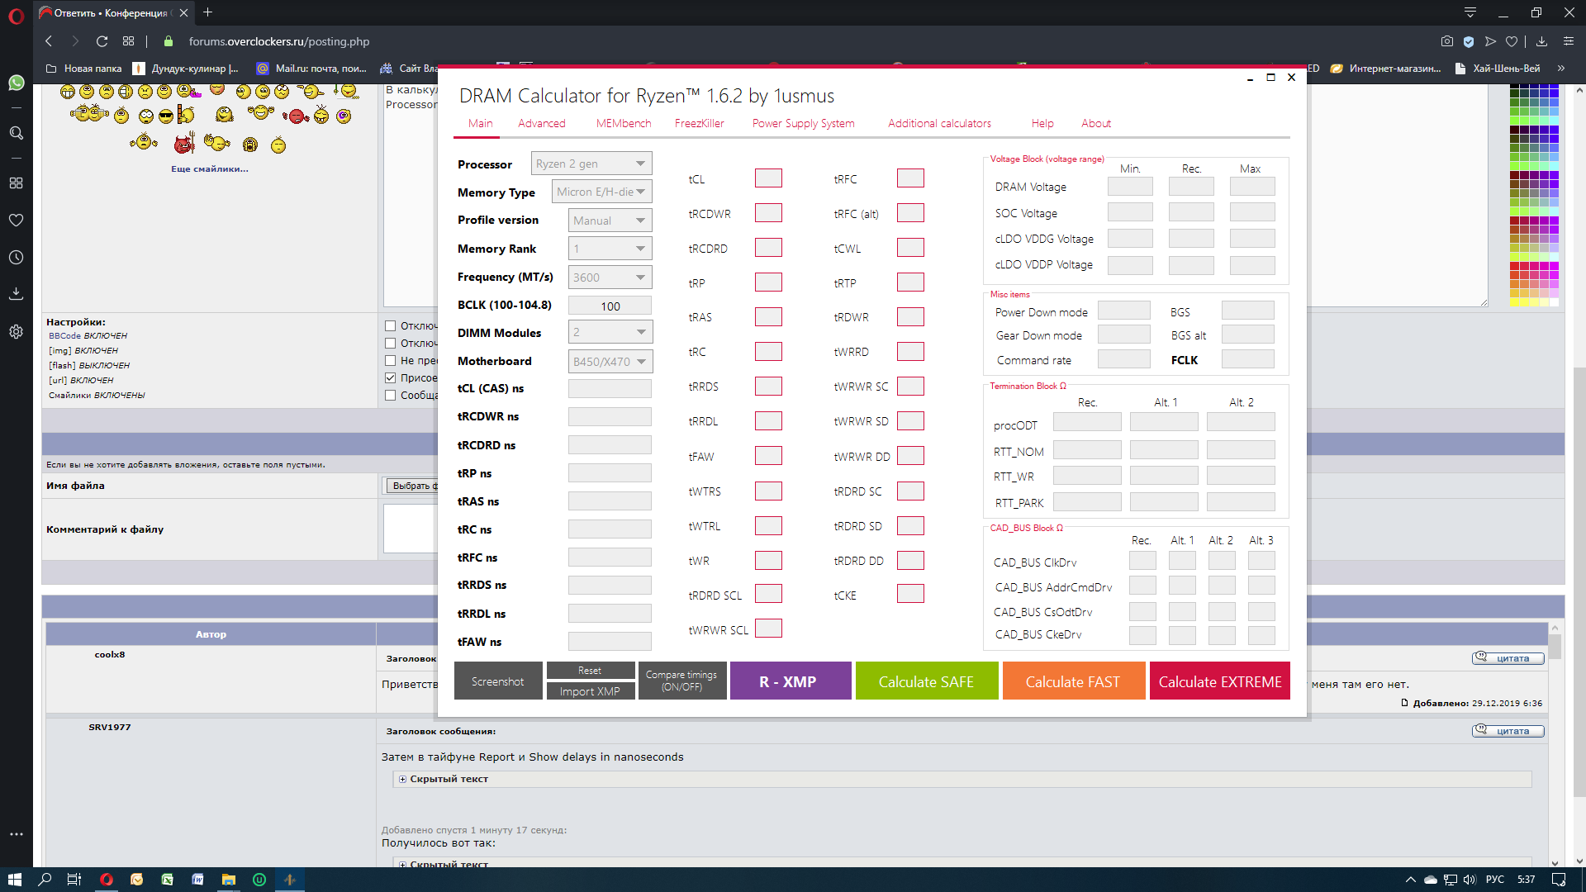
Task: Open the Processor Ryzen 2 gen dropdown
Action: (x=591, y=164)
